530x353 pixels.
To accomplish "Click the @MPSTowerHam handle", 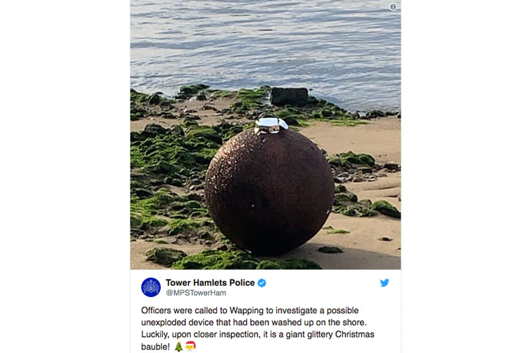I will 196,293.
